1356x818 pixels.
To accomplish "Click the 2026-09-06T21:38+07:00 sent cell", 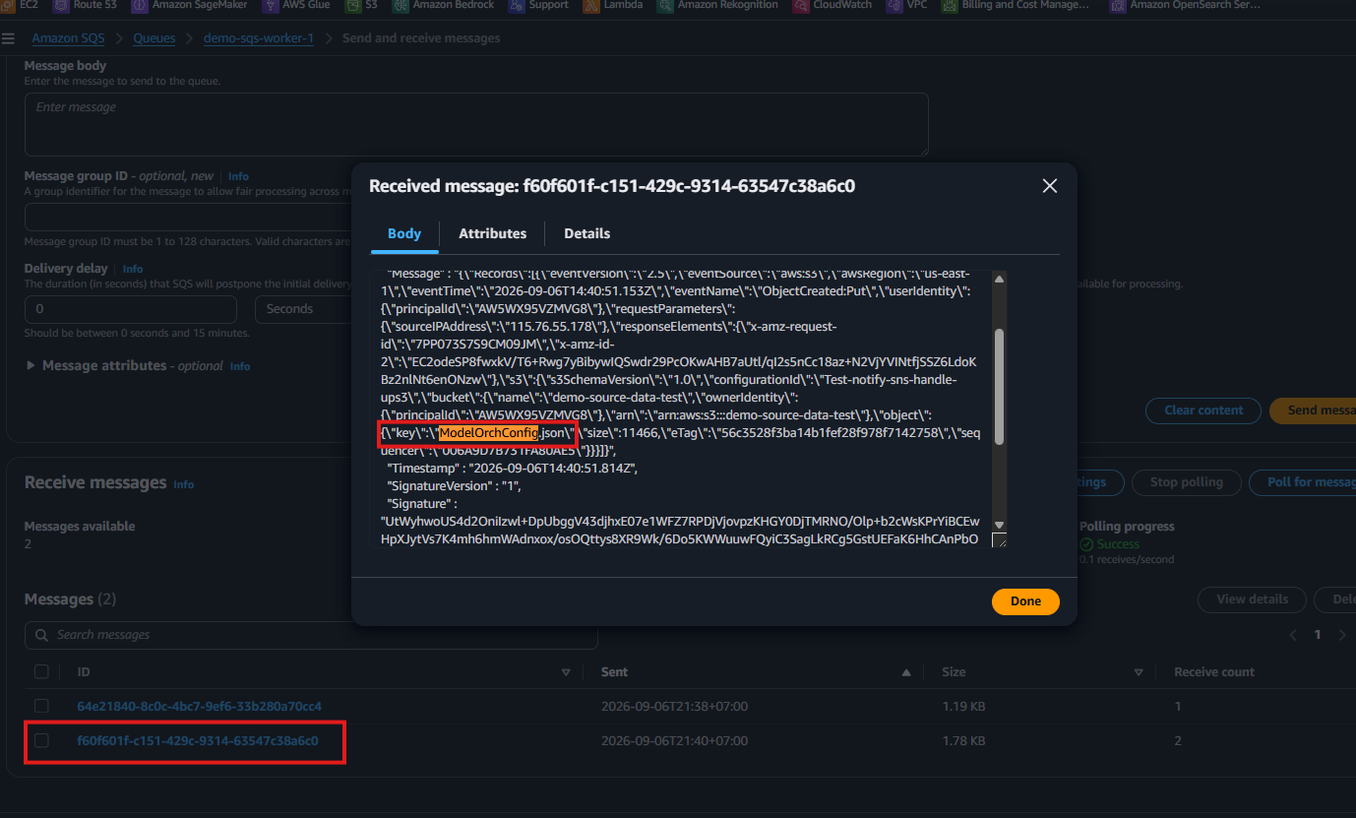I will coord(674,706).
